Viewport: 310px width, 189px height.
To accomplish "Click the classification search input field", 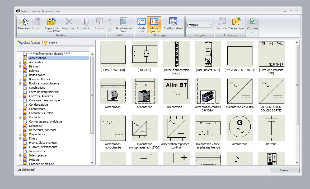I will [x=53, y=49].
